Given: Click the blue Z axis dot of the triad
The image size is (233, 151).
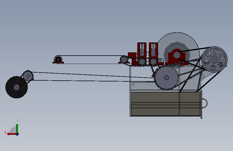Looking at the screenshot, I should 17,134.
